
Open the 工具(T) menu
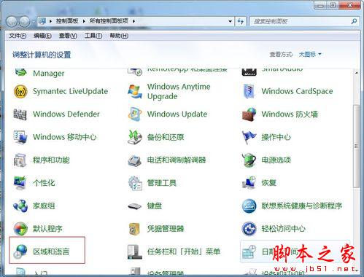tap(93, 36)
